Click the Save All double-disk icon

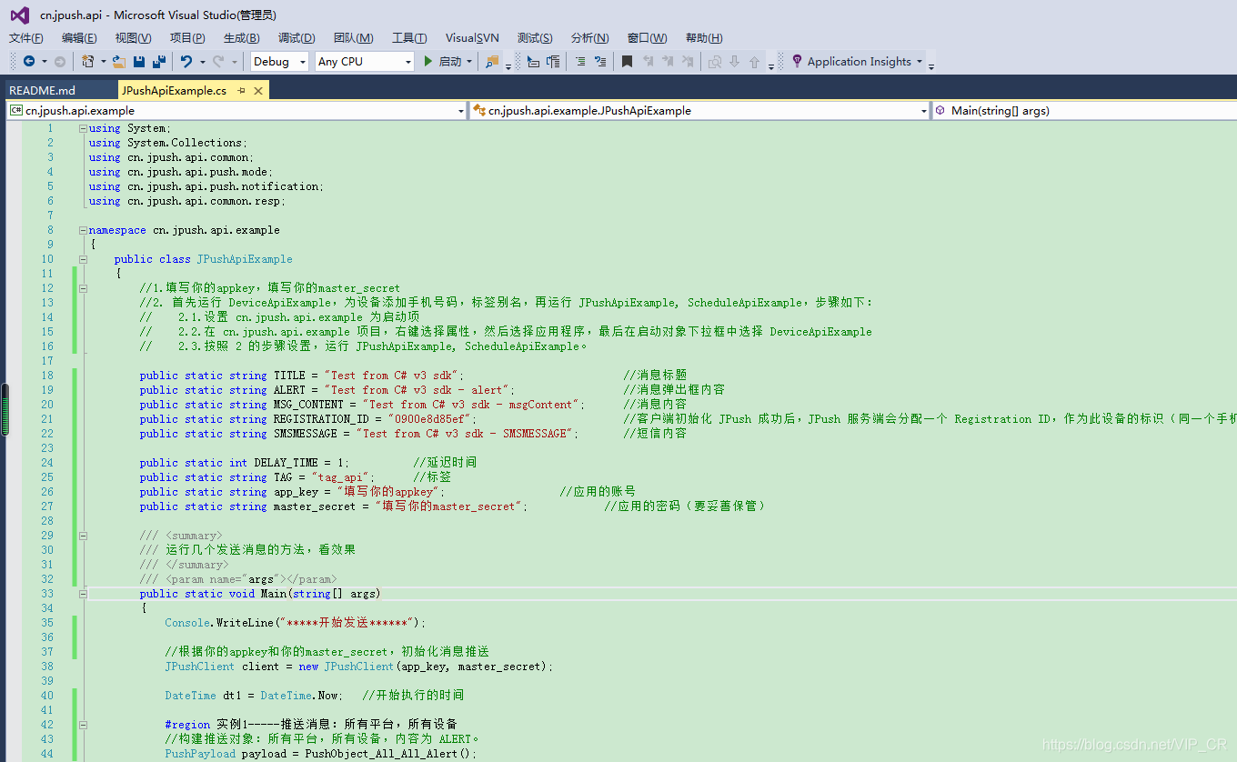pyautogui.click(x=159, y=61)
